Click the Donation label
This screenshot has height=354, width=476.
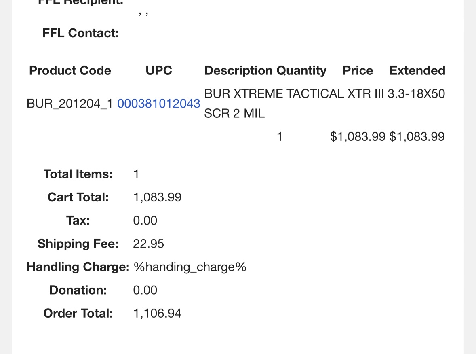tap(78, 290)
